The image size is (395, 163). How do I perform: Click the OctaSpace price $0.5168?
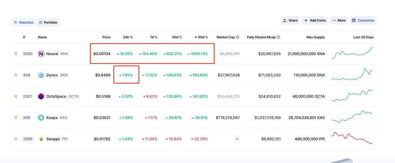click(x=103, y=96)
